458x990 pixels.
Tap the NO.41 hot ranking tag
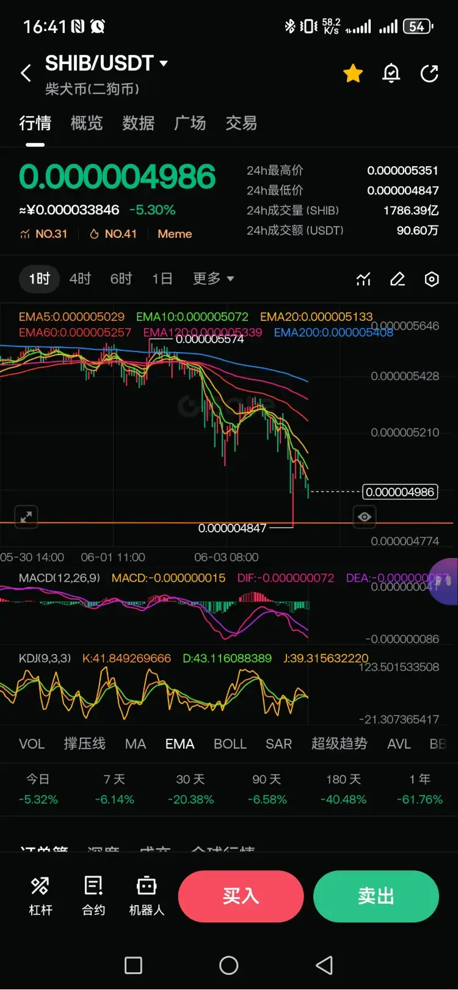(x=113, y=234)
